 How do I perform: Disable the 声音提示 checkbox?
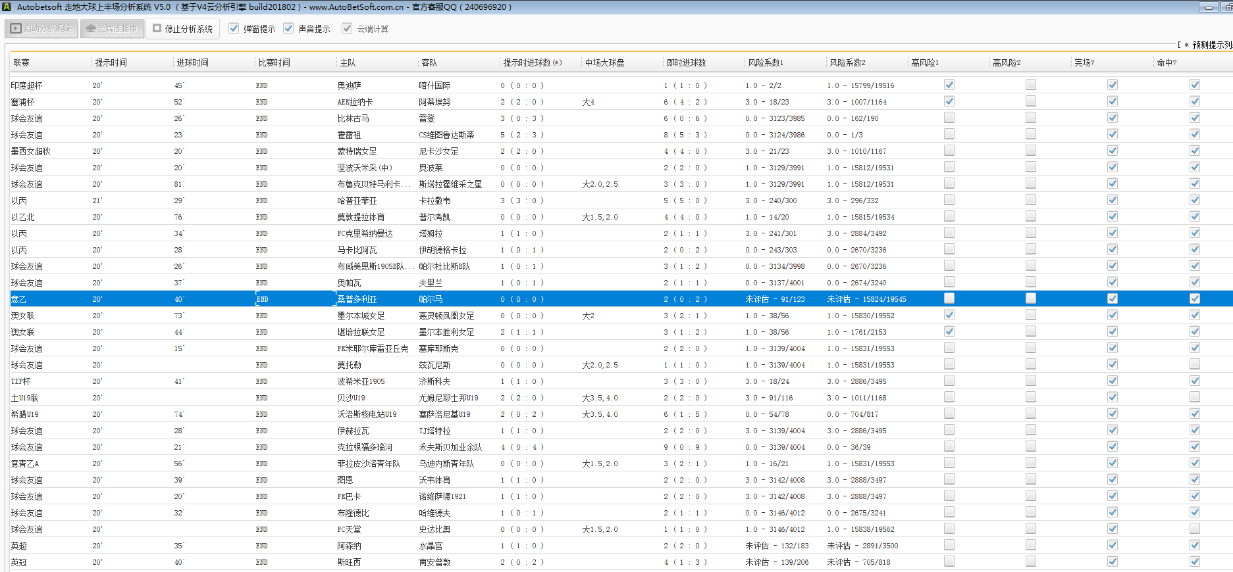pos(288,28)
